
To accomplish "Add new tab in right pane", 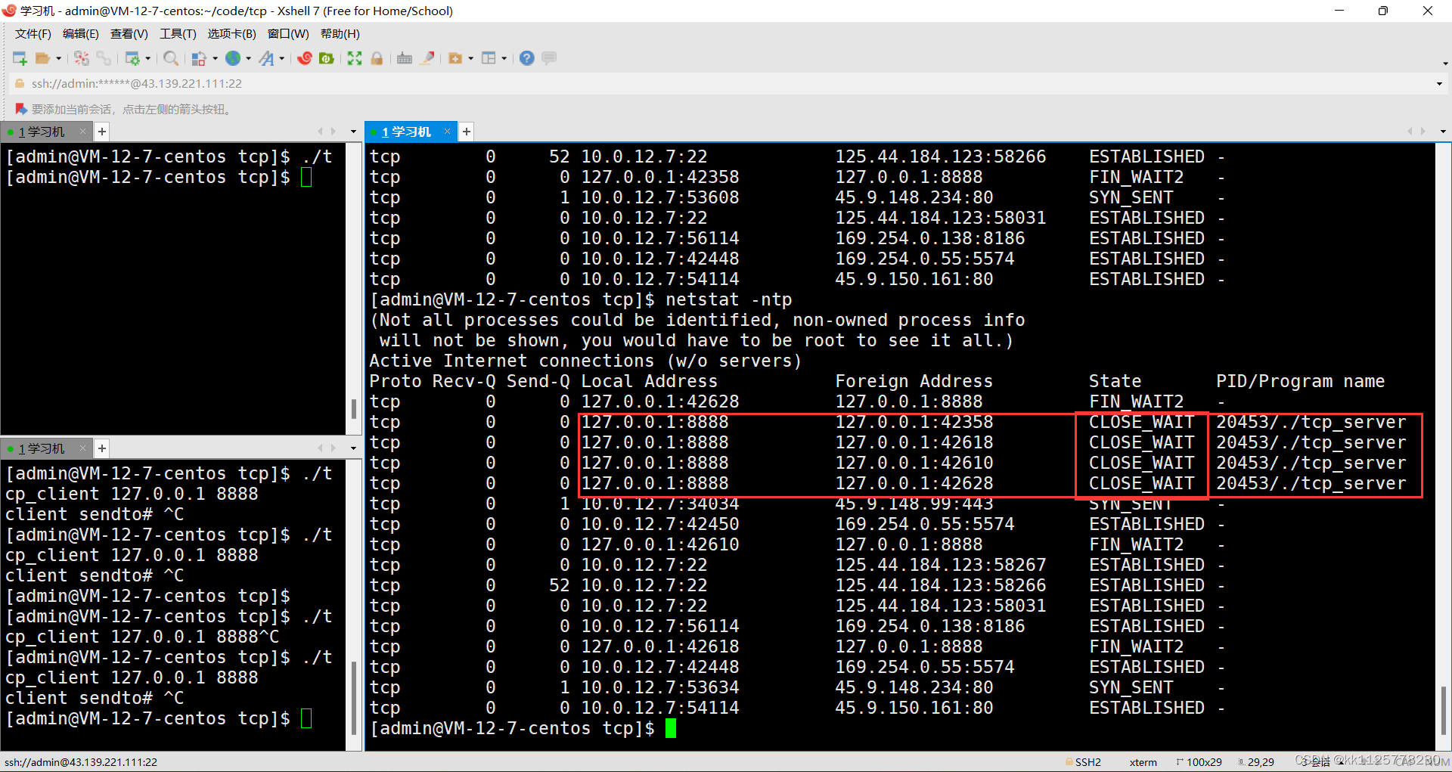I will pos(467,132).
